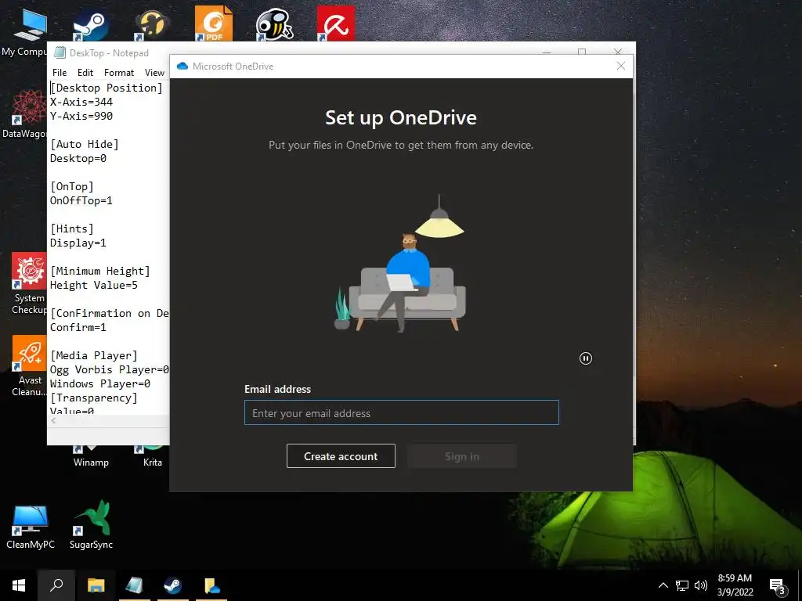Image resolution: width=802 pixels, height=601 pixels.
Task: Maximize the Notepad window
Action: [x=582, y=51]
